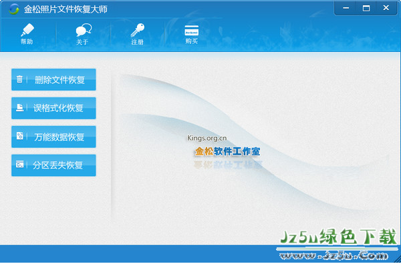Click the key icon for registration
Viewport: 401px width, 264px height.
[137, 30]
